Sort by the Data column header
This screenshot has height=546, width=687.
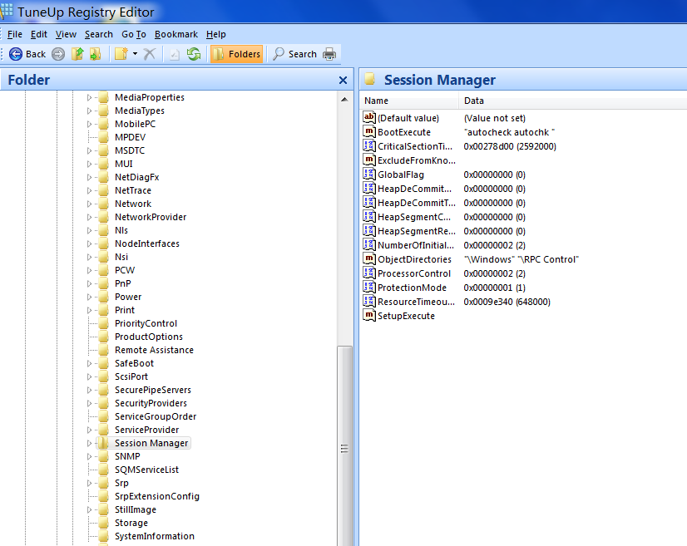tap(573, 101)
